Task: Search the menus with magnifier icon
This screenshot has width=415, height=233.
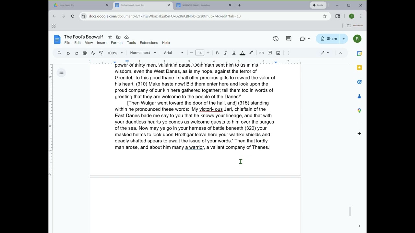Action: [59, 53]
